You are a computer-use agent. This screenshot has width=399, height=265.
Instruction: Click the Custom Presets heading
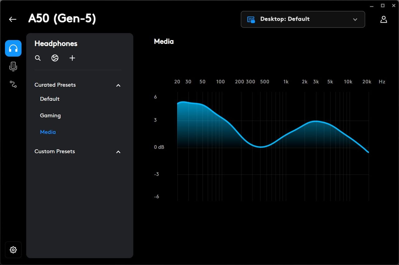[55, 151]
